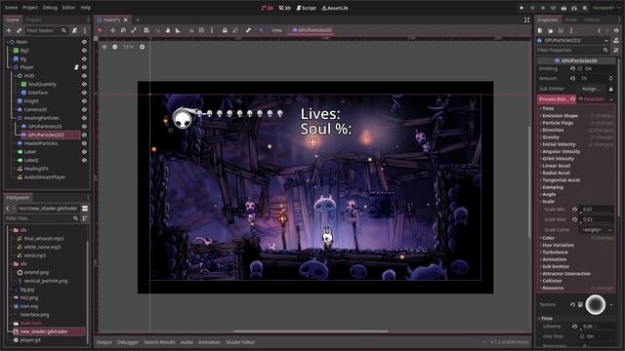Revert the Scale Min value reset icon

click(x=575, y=210)
